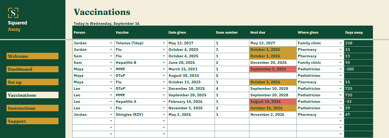Click the Days away value 95
389x138 pixels.
pyautogui.click(x=358, y=63)
